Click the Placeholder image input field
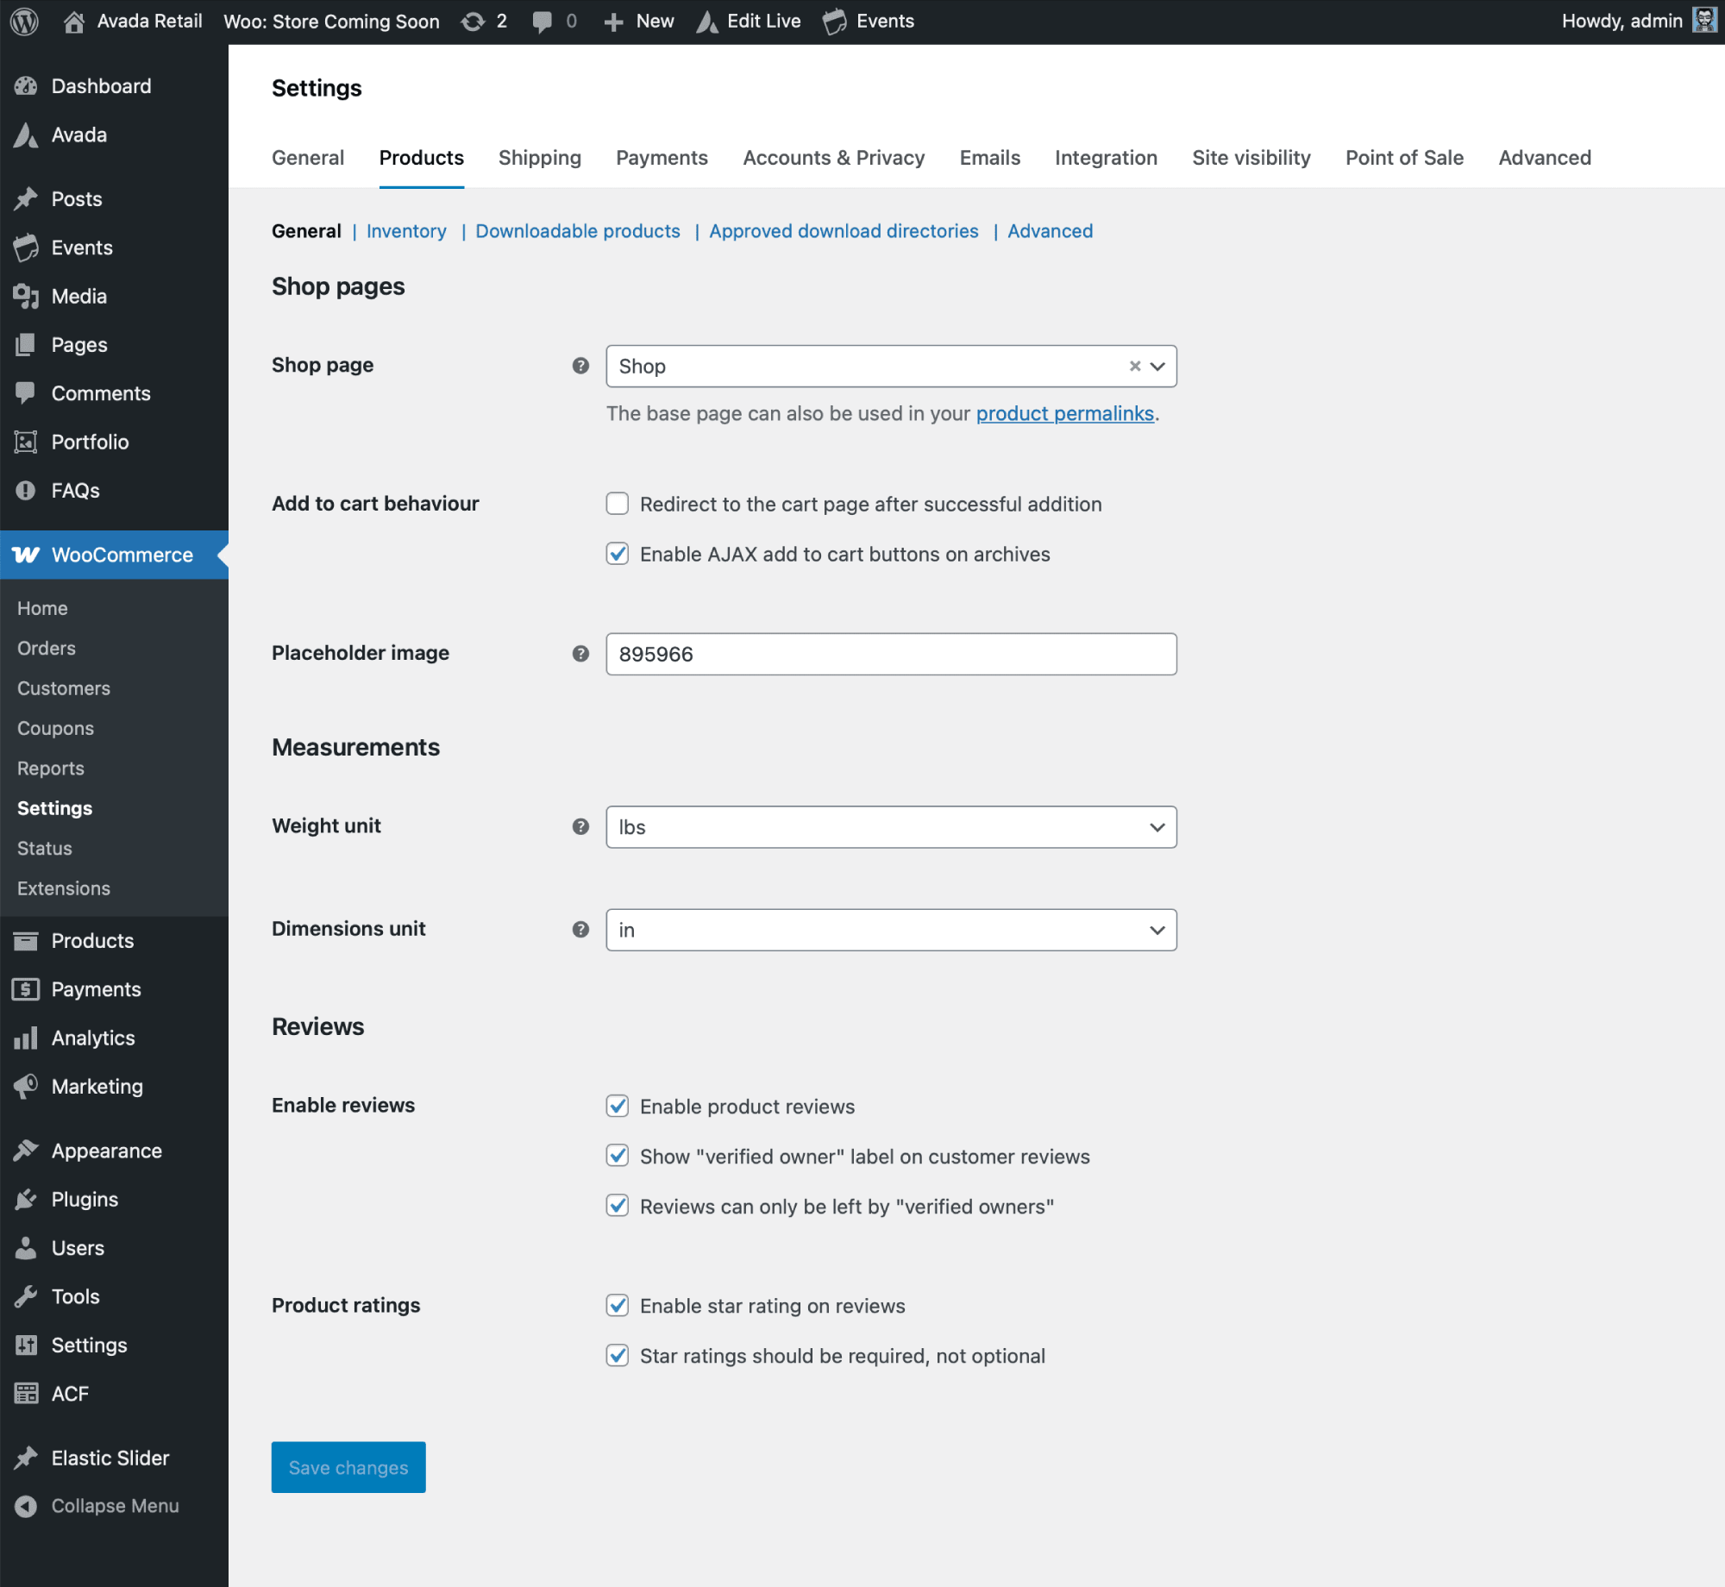1725x1587 pixels. pyautogui.click(x=890, y=654)
